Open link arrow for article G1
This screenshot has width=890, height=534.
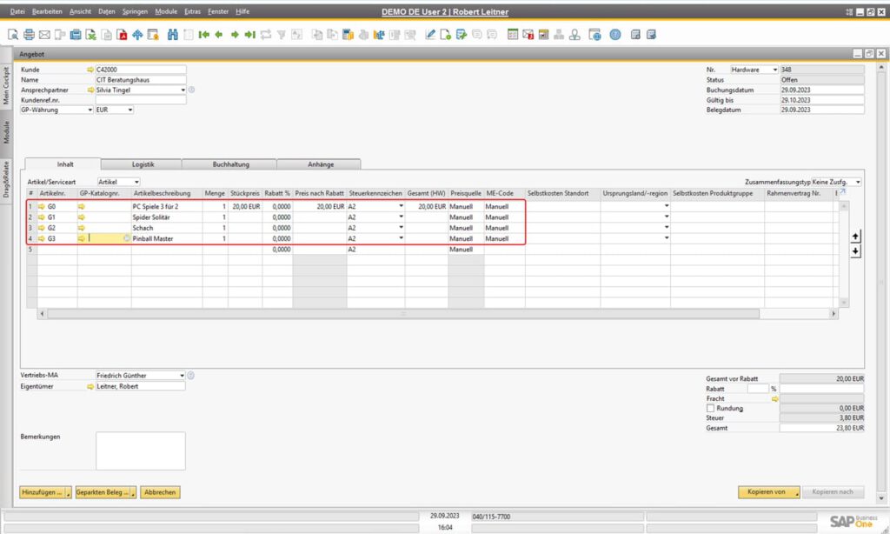point(42,217)
